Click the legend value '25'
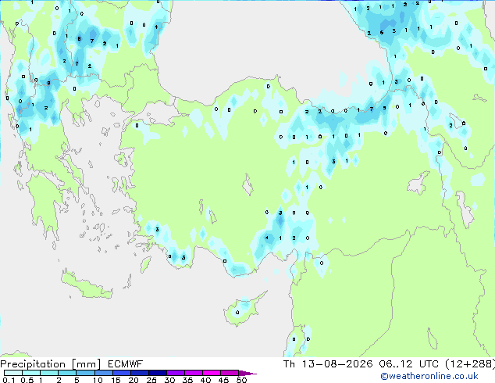Screen dimensions: 495x383 click(151, 380)
